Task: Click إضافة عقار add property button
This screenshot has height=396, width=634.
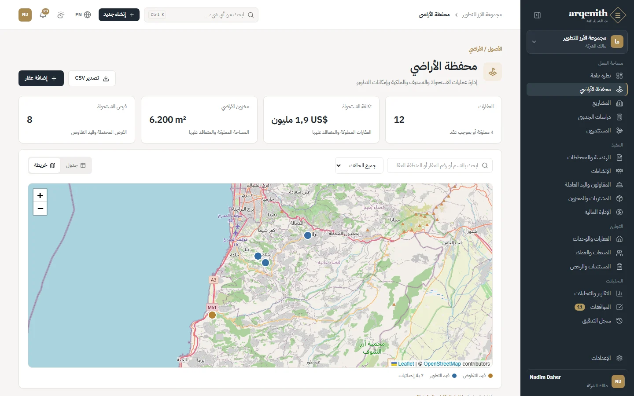Action: 41,78
